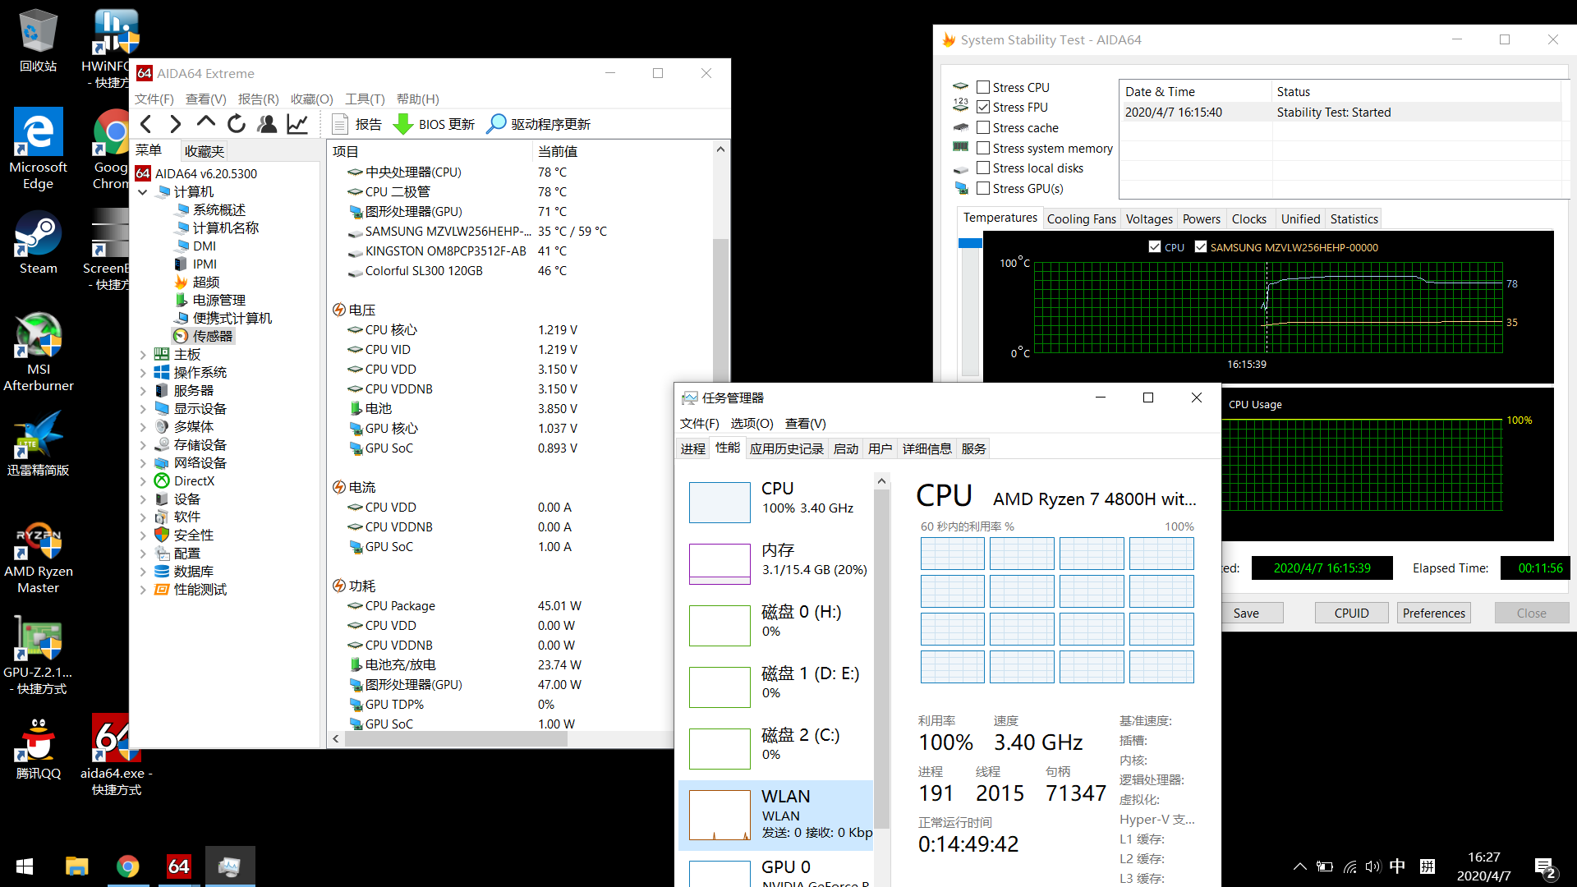1577x887 pixels.
Task: Select the Temperatures tab in System Stability Test
Action: click(x=998, y=218)
